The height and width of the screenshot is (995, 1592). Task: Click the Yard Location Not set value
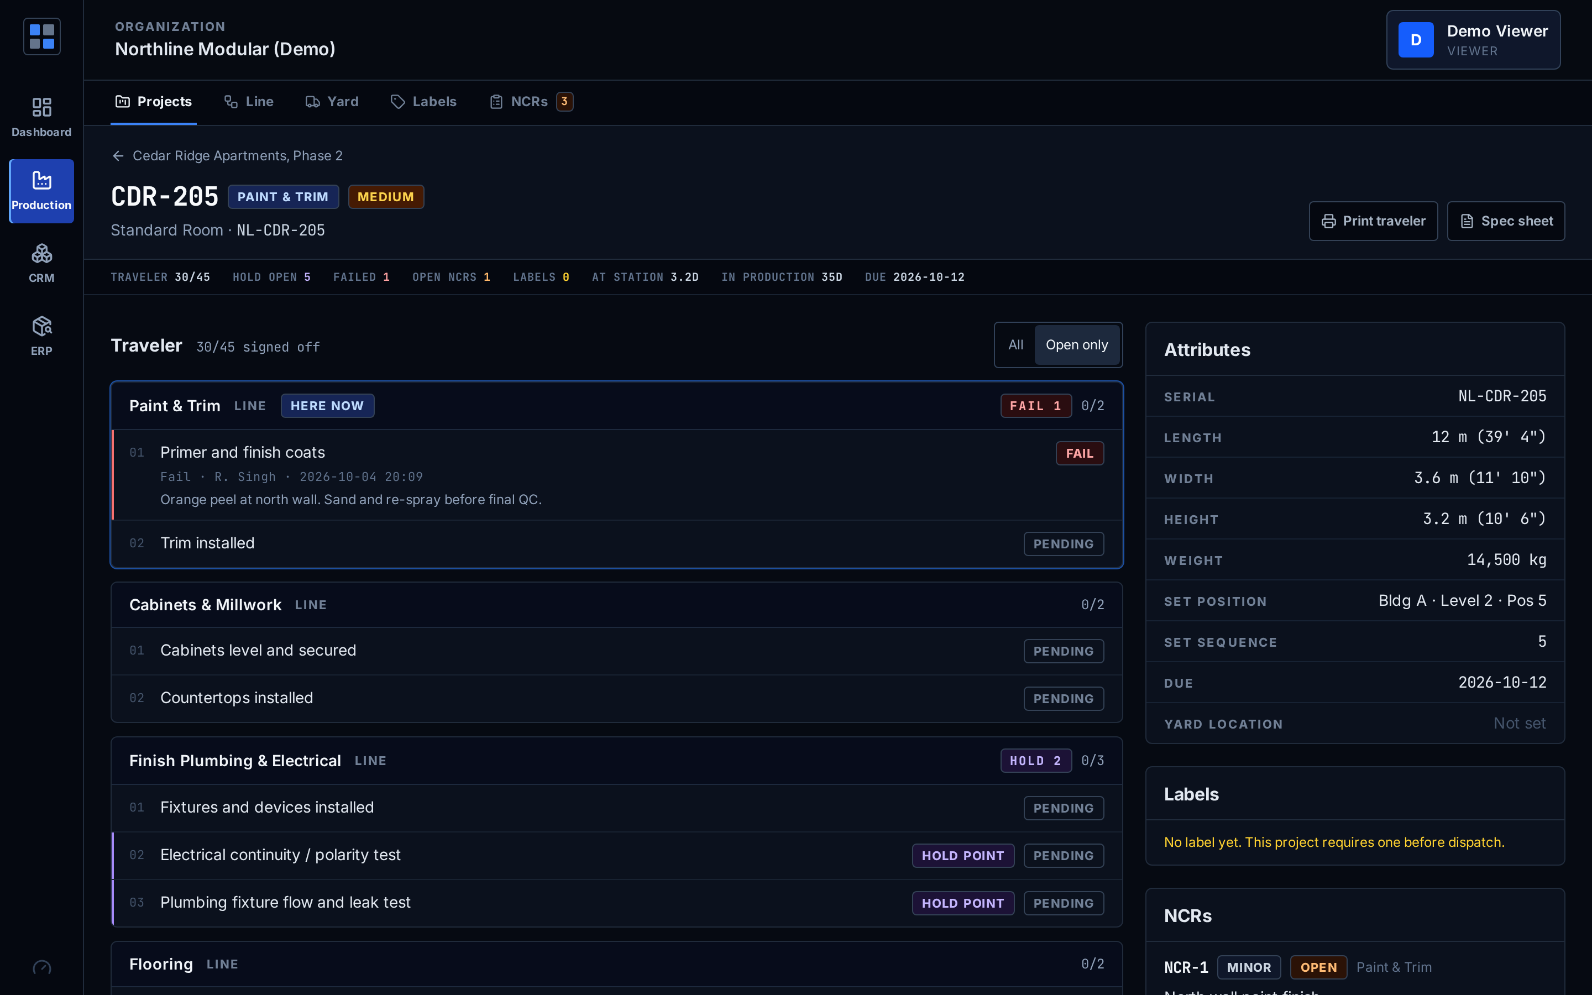[x=1519, y=723]
